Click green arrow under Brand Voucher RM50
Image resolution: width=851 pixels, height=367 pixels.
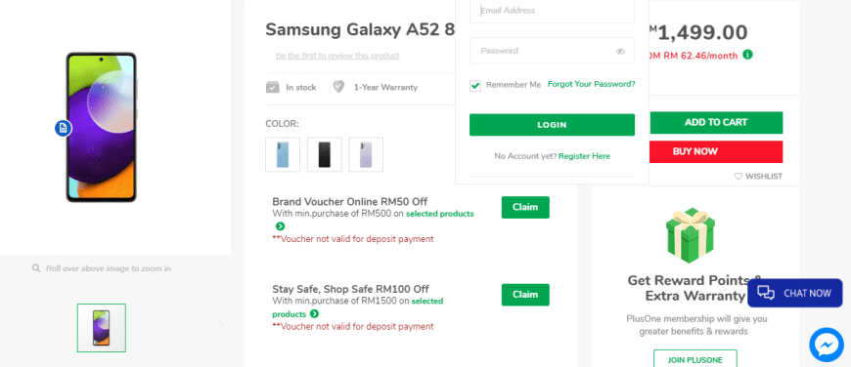(280, 226)
